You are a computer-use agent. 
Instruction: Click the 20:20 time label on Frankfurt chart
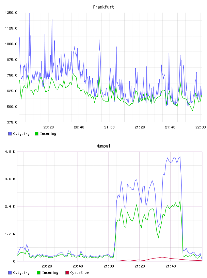49,127
